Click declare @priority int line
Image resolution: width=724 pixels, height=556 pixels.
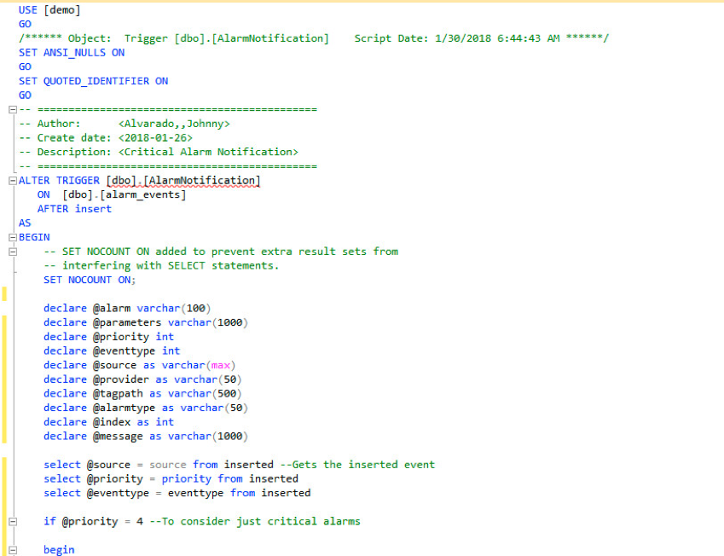click(x=108, y=337)
